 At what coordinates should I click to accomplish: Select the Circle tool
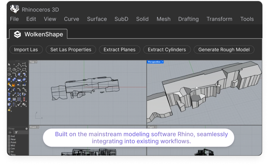[x=9, y=70]
